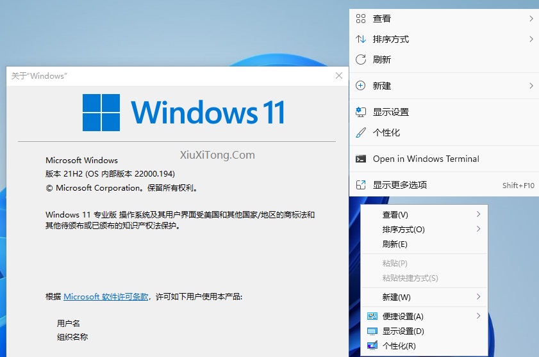Viewport: 539px width, 357px height.
Task: Select 查看 in the new context menu
Action: point(444,19)
